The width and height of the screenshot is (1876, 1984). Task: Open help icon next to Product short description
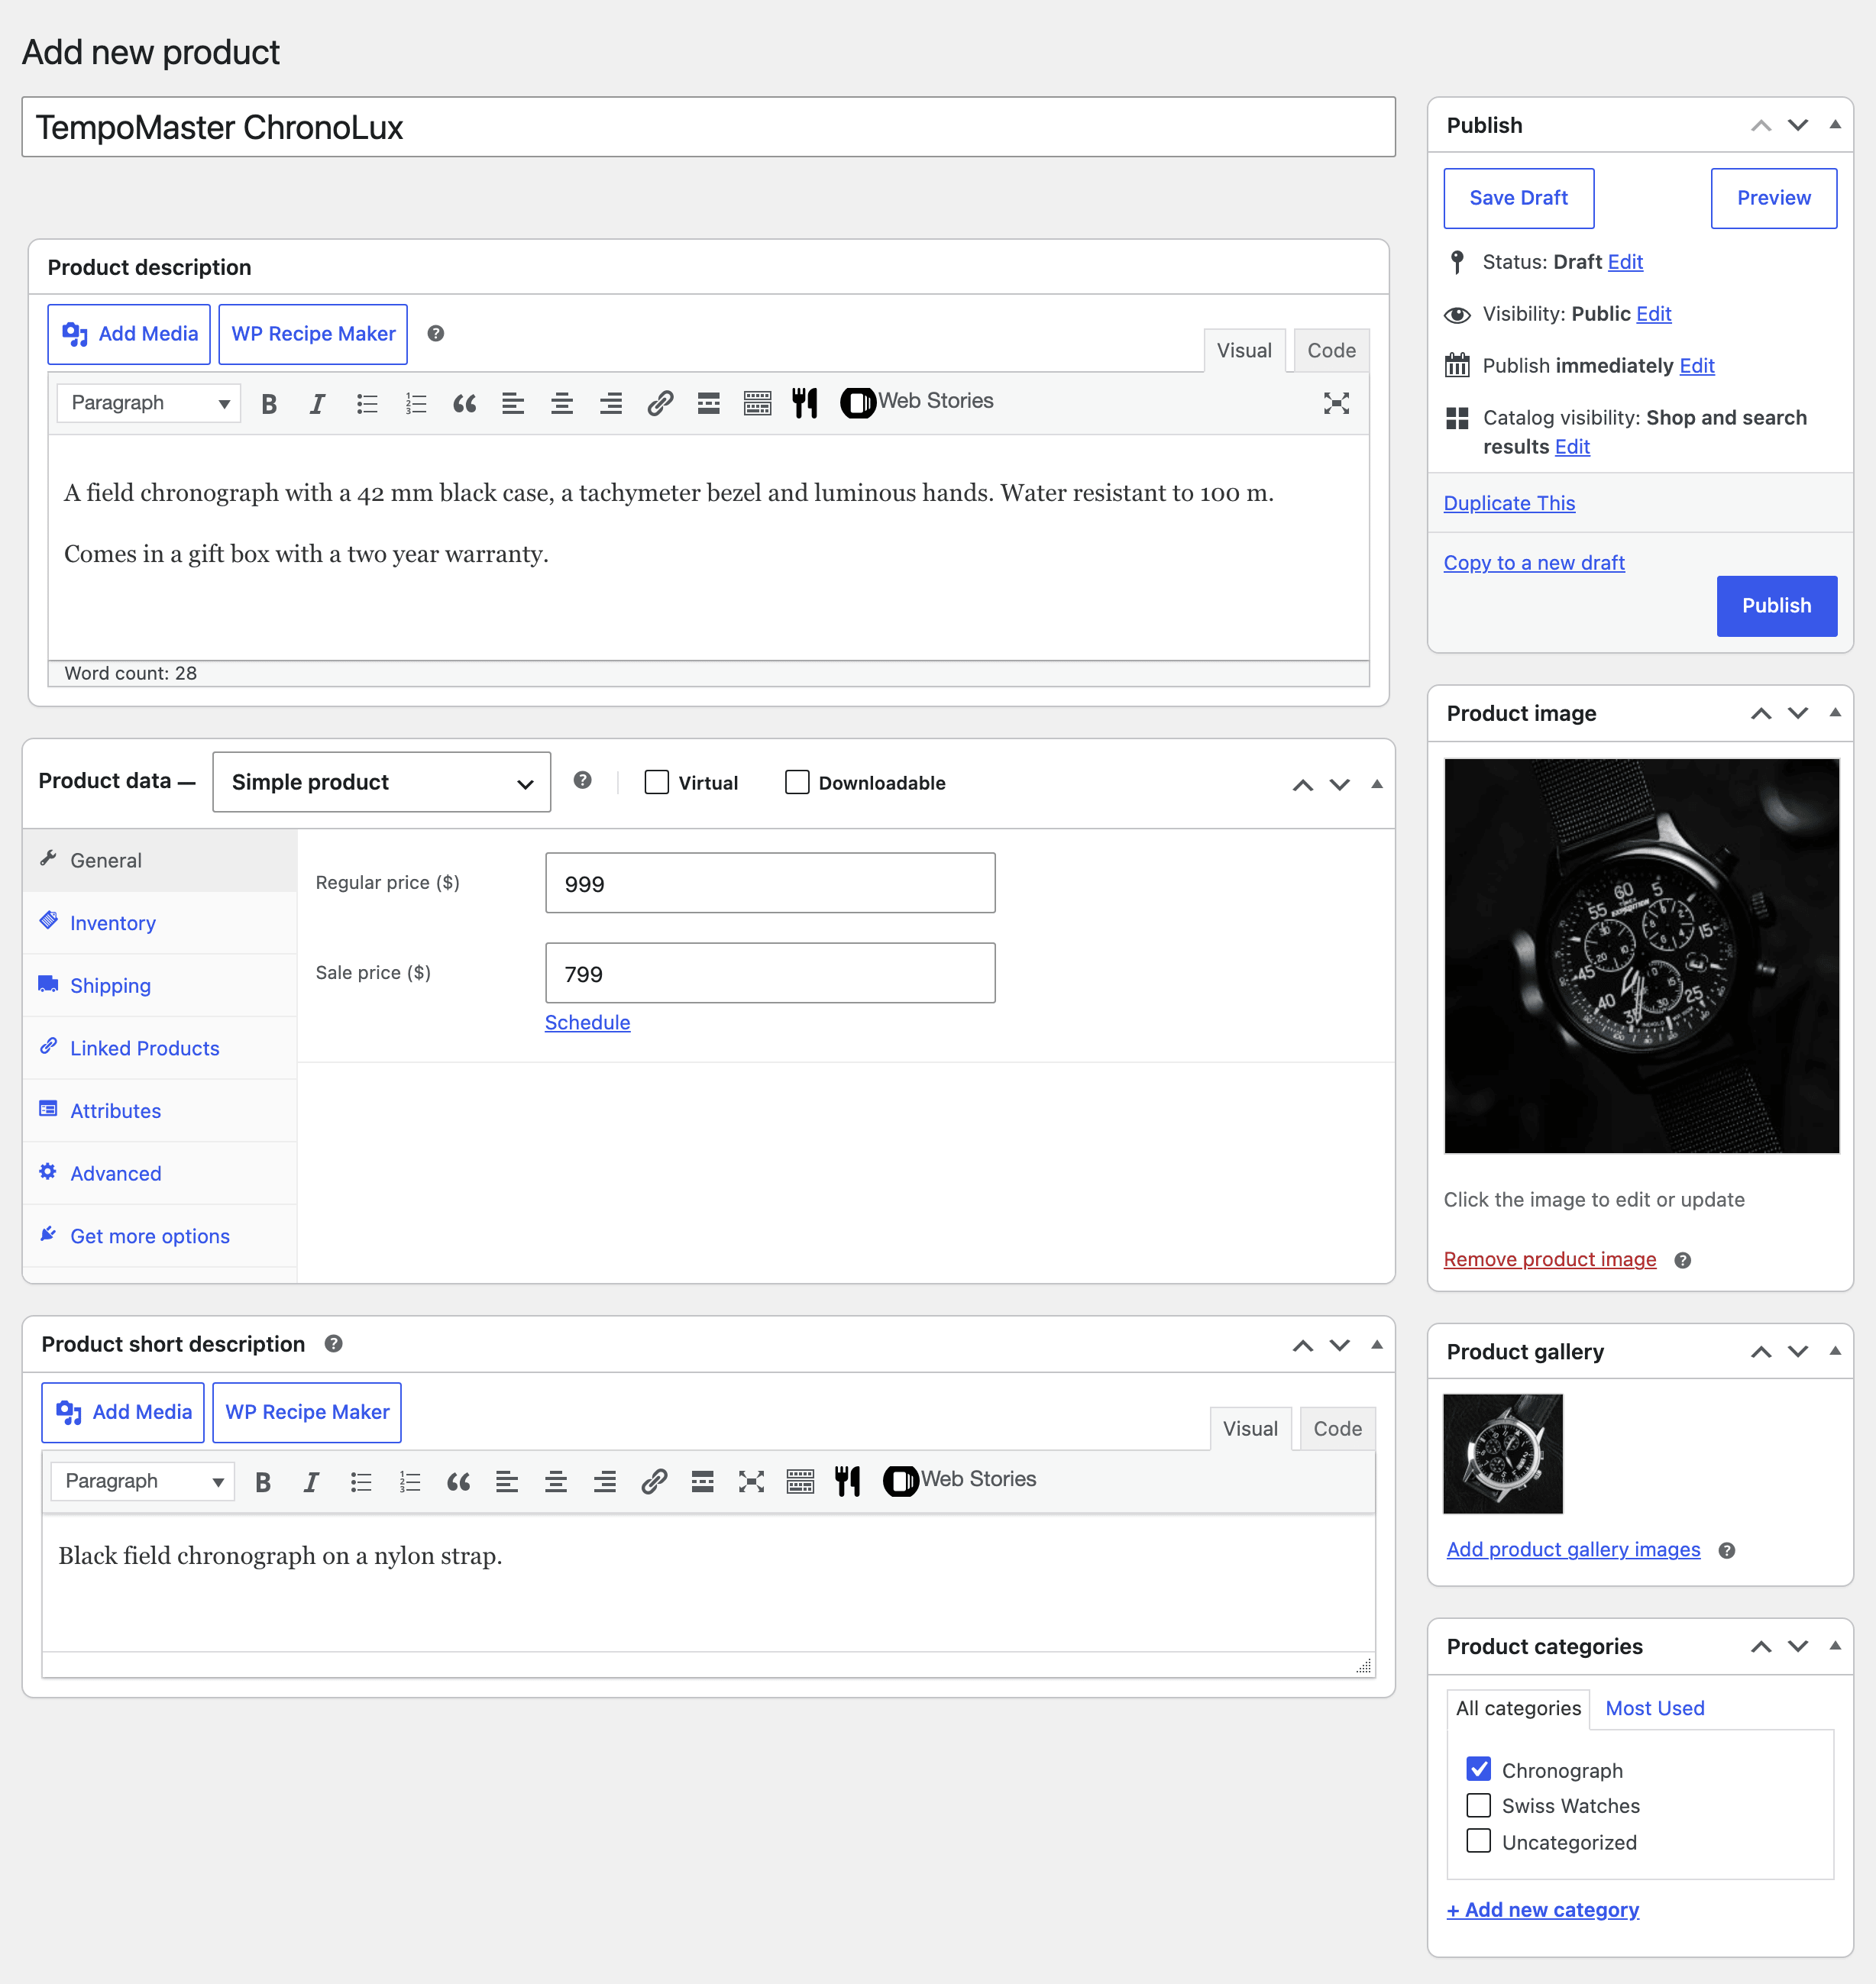pyautogui.click(x=334, y=1344)
